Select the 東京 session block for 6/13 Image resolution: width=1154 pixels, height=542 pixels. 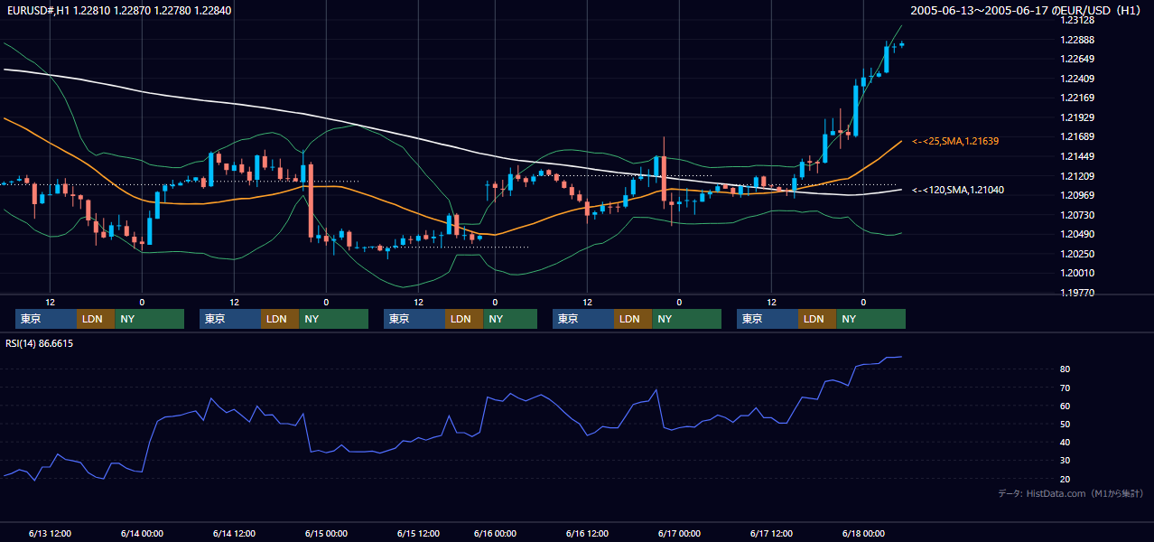[46, 319]
